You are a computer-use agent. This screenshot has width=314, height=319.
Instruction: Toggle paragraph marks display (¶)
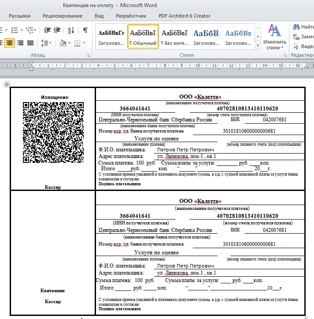[x=85, y=30]
